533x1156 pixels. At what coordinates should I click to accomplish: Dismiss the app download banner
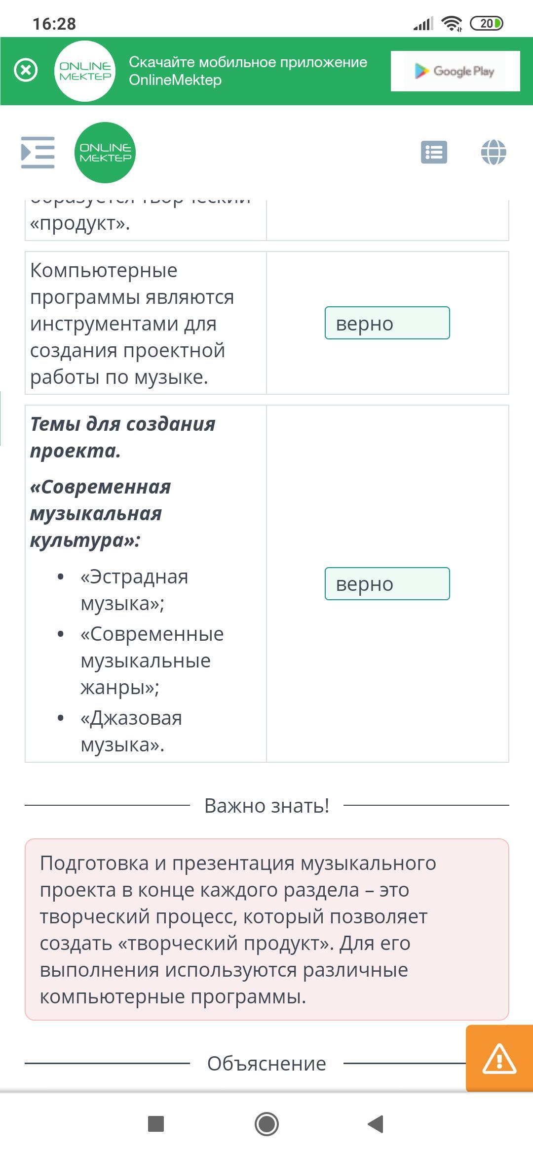(x=26, y=70)
